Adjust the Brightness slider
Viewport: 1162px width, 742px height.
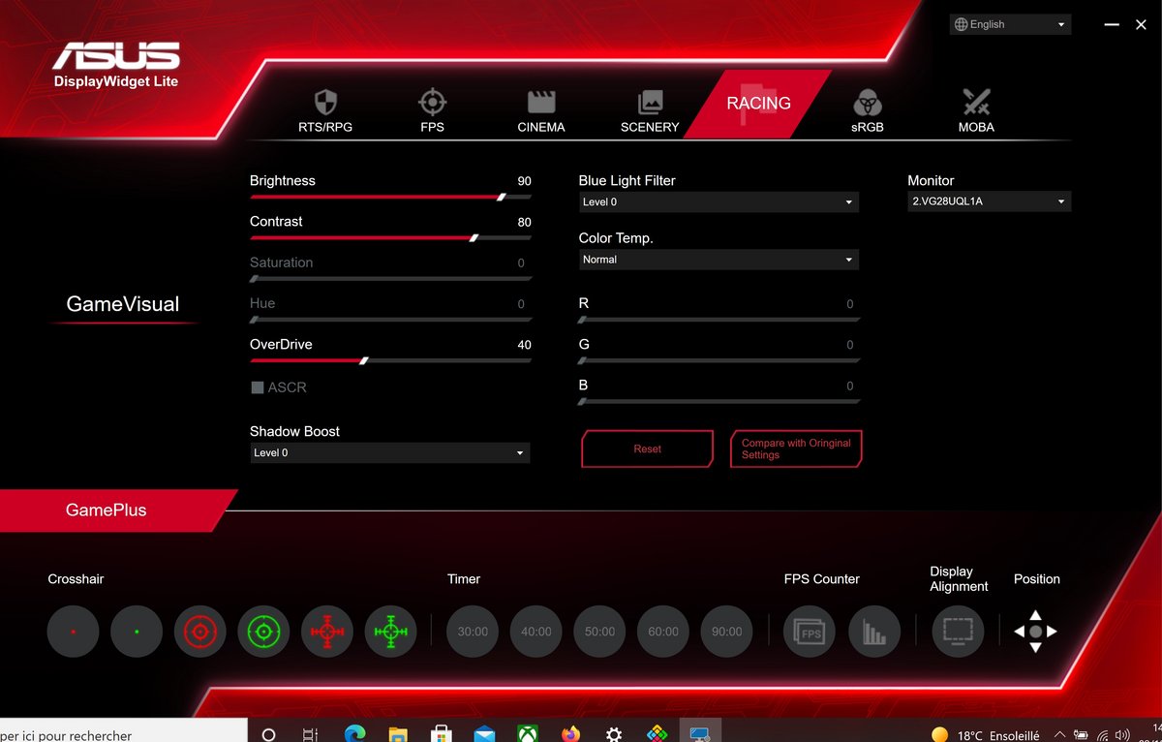click(x=390, y=197)
